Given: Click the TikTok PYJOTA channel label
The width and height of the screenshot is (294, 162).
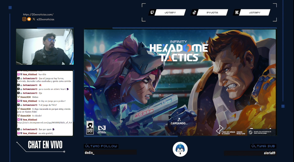Looking at the screenshot, I should pos(212,12).
